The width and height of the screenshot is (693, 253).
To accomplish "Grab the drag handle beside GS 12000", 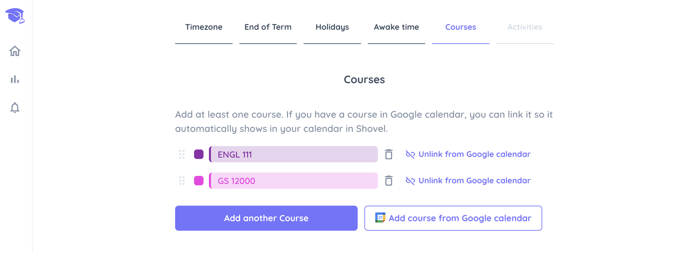I will [182, 181].
